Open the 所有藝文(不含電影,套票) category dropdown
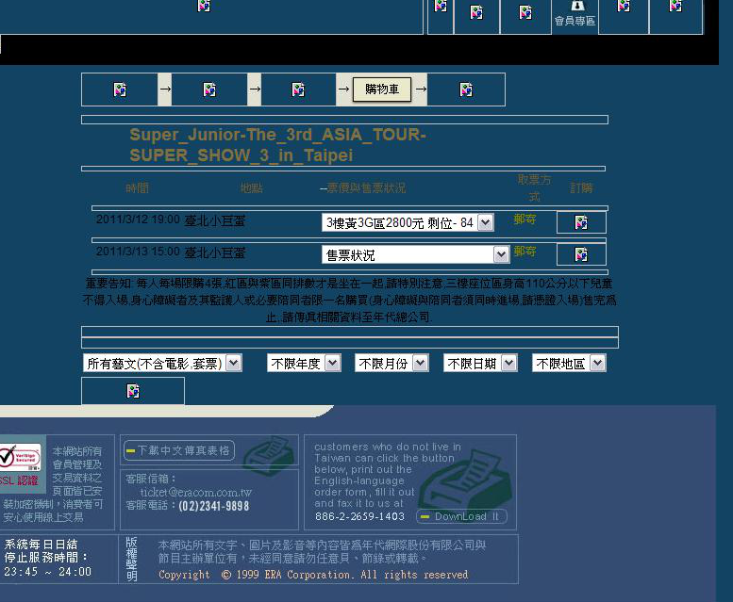 [x=162, y=363]
